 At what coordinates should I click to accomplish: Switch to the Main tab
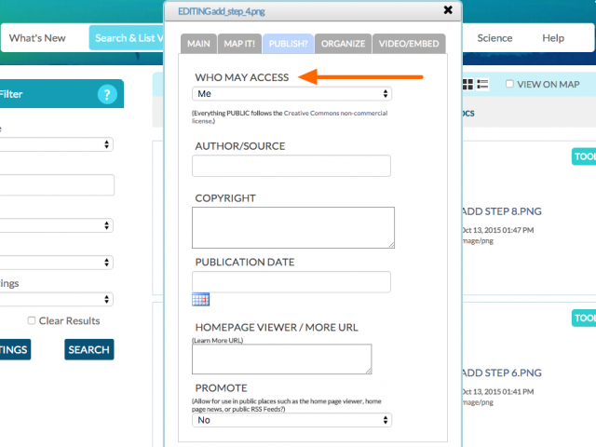point(198,44)
